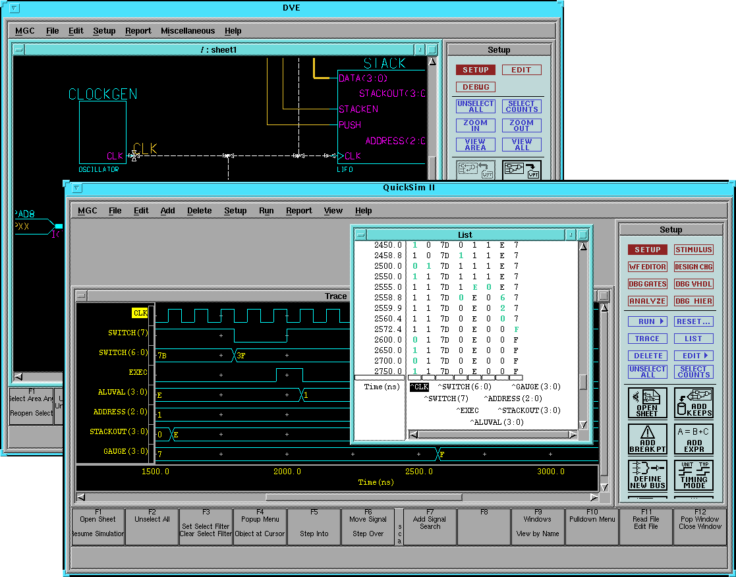This screenshot has width=736, height=577.
Task: Click the LIST button in QuickSim palette
Action: pos(694,338)
